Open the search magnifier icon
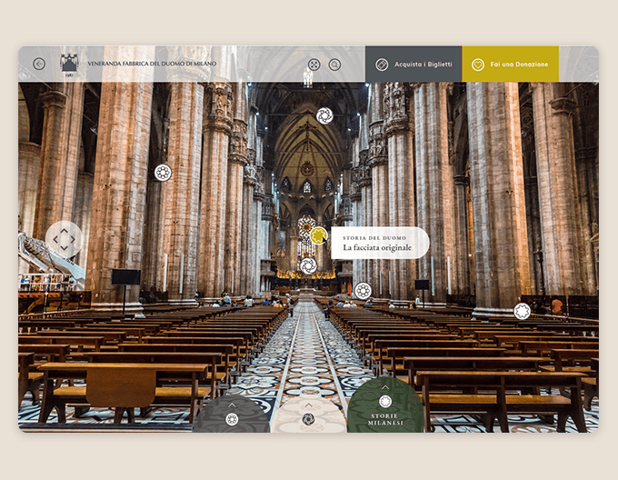 334,65
